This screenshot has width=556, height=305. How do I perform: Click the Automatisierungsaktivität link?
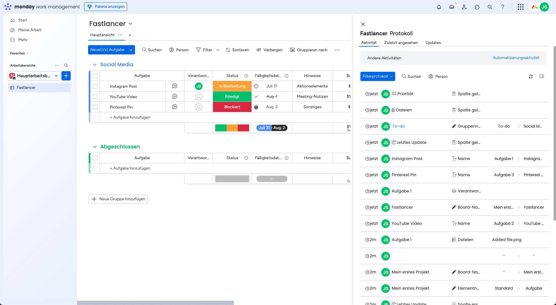[516, 58]
